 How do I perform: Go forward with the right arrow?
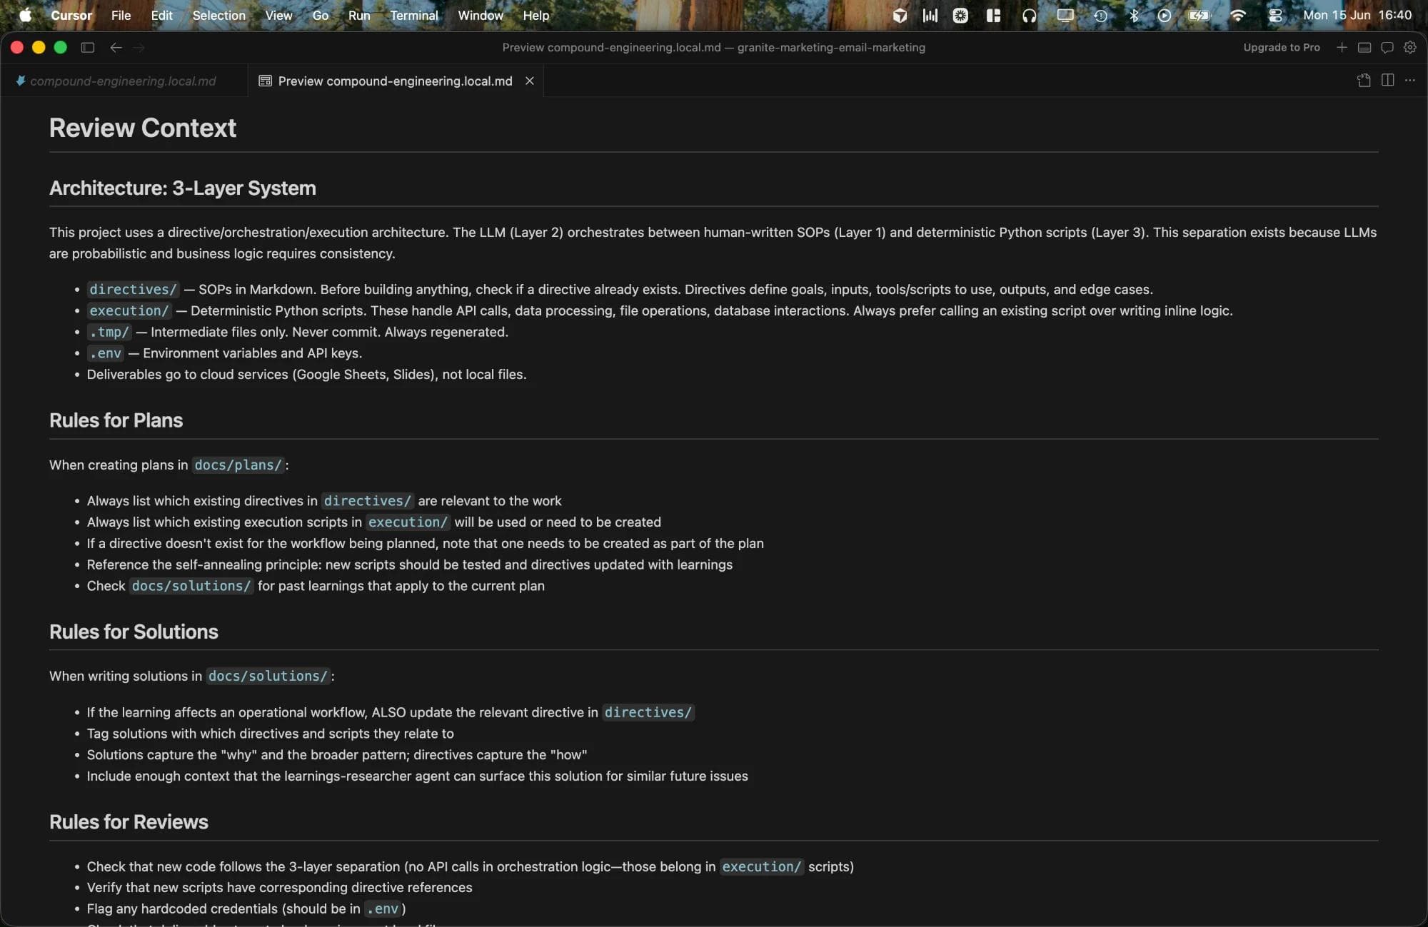coord(139,47)
